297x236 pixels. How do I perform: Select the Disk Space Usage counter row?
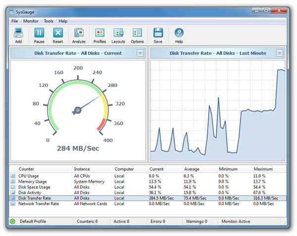click(148, 187)
